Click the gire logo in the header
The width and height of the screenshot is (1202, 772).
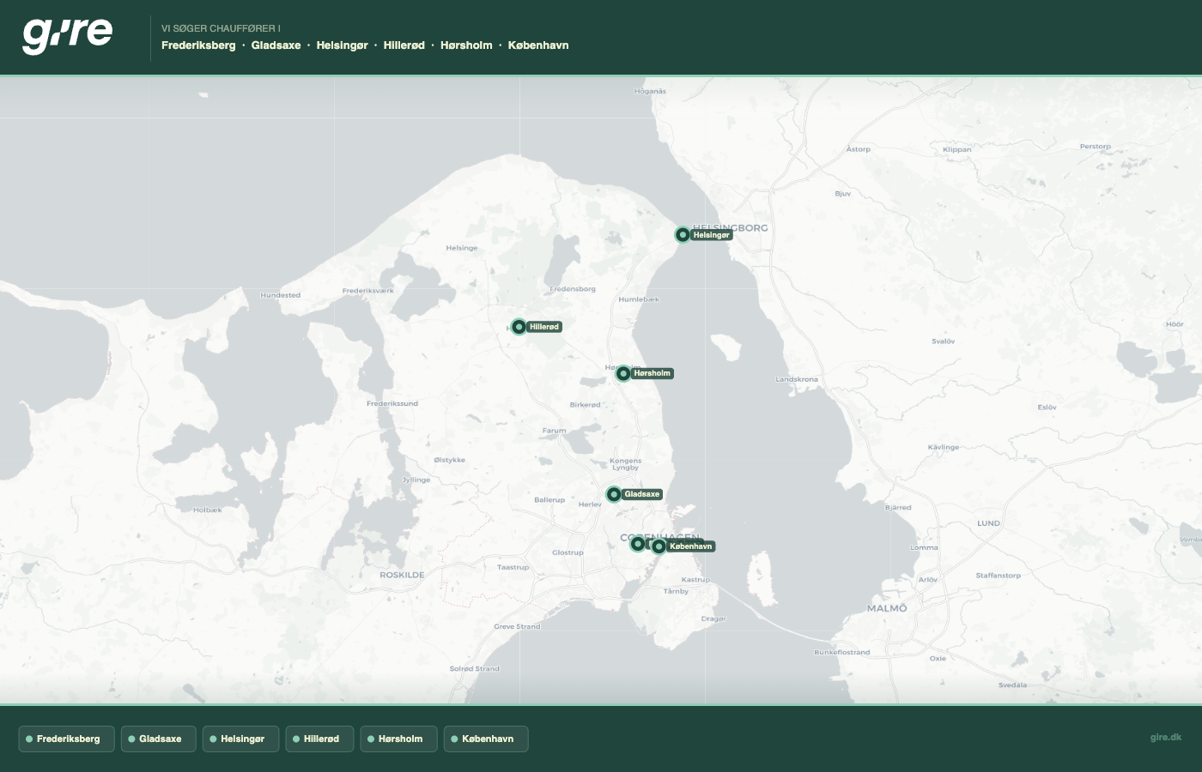click(67, 35)
